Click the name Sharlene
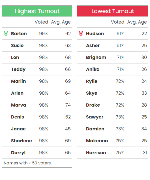Viewport: 150px width, 180px height. point(22,141)
